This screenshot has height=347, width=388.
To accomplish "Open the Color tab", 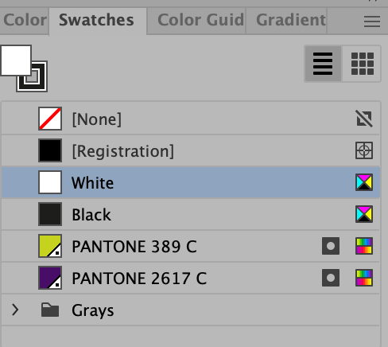I will tap(25, 20).
